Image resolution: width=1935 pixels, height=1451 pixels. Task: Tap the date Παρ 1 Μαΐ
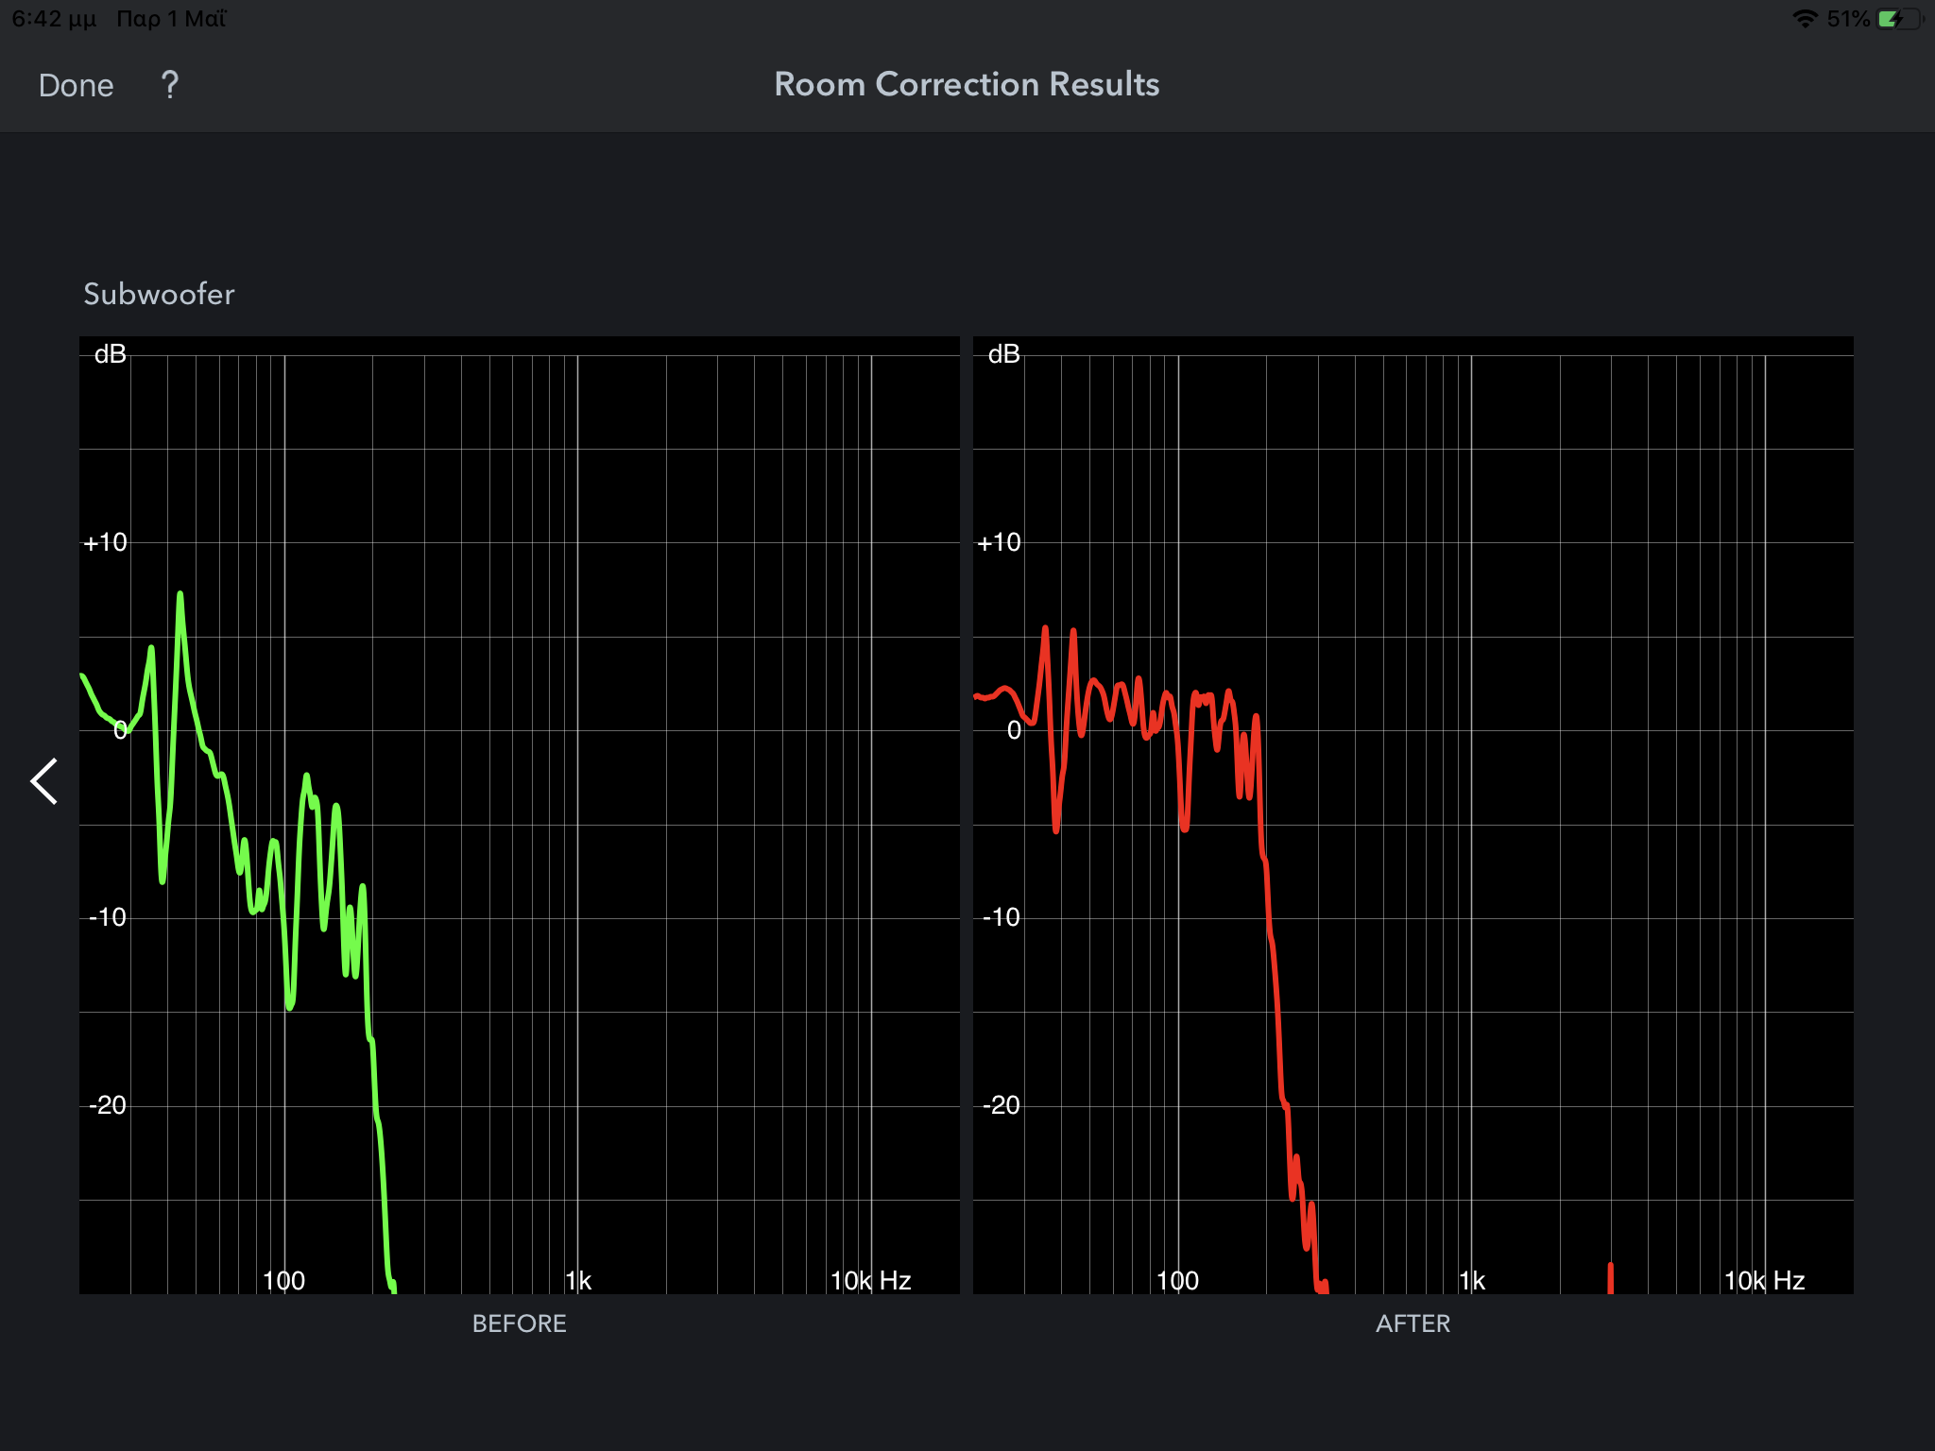point(171,19)
